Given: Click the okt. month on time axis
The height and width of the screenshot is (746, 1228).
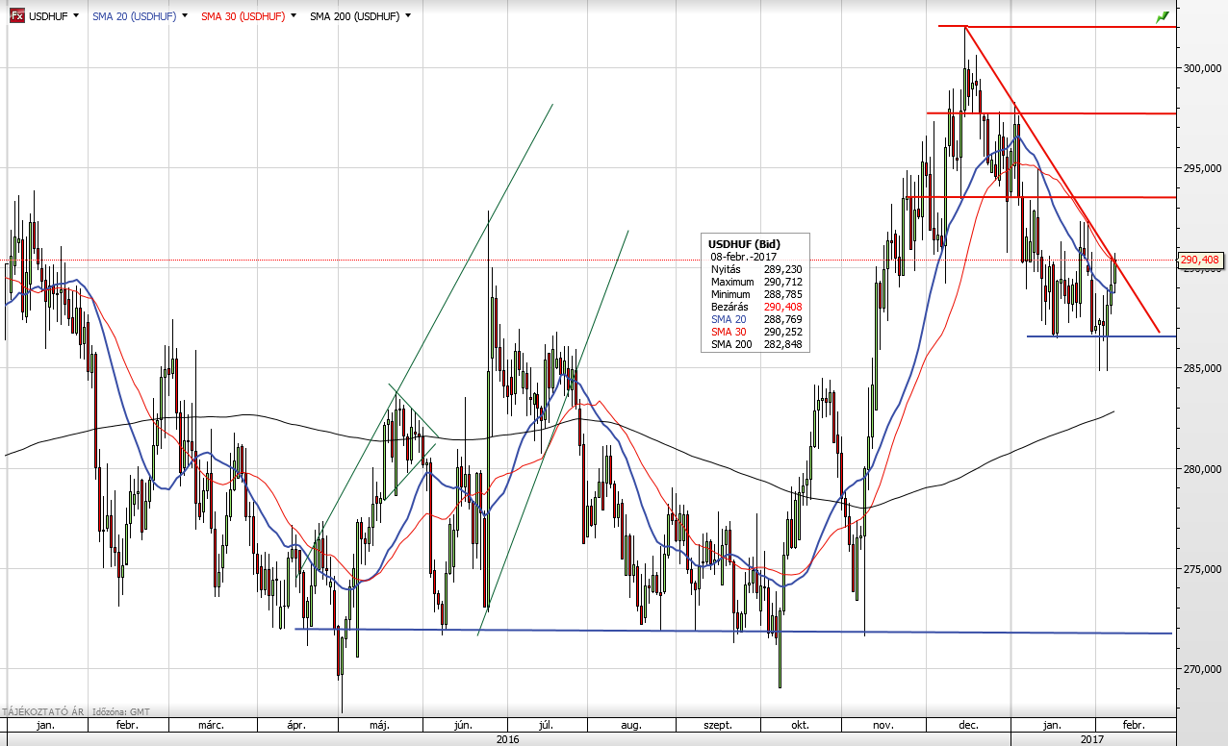Looking at the screenshot, I should [800, 725].
